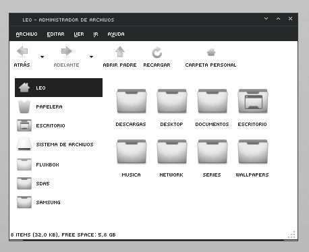Open the Ayuda menu
The image size is (309, 252).
pyautogui.click(x=116, y=34)
